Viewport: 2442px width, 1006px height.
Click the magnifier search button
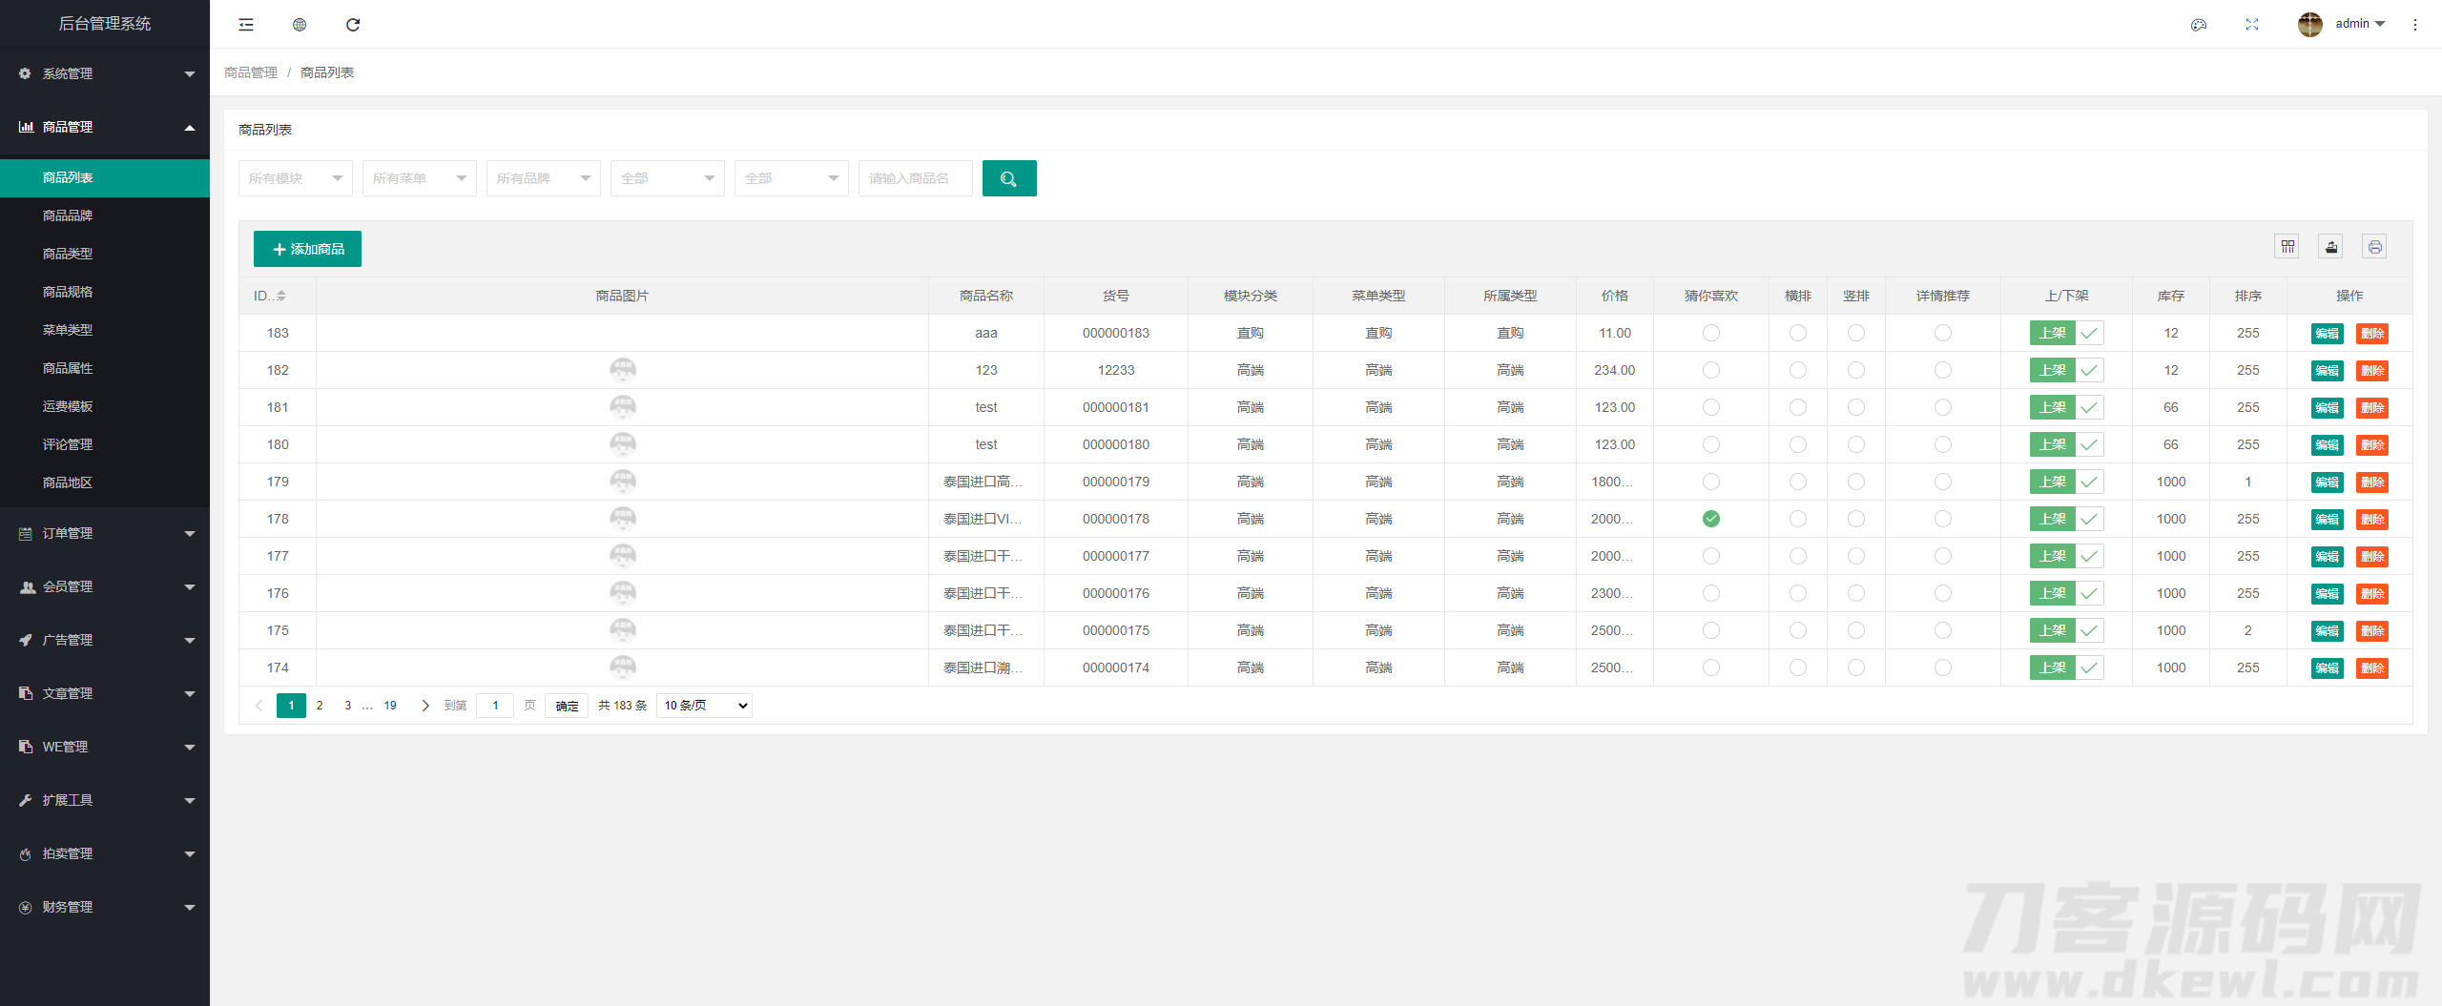[1009, 178]
